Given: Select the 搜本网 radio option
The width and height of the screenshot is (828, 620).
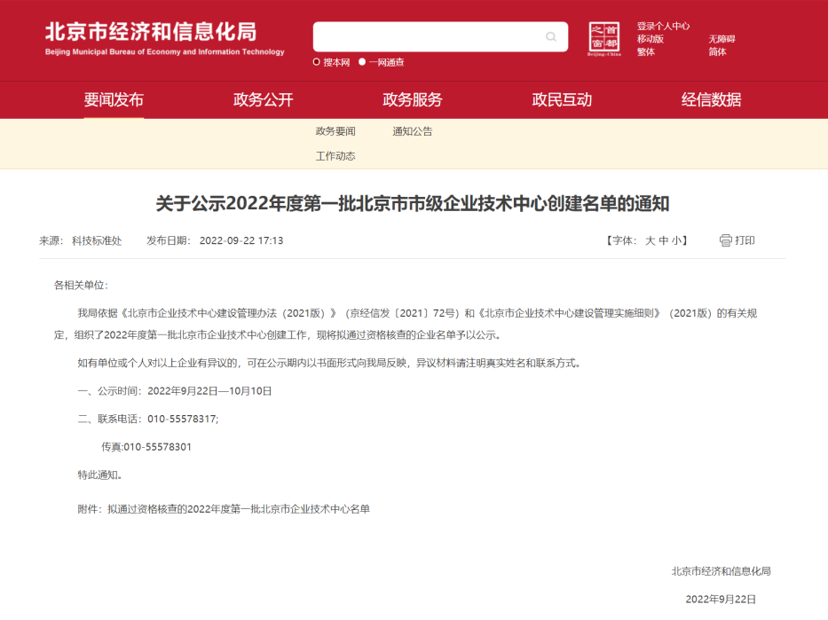Looking at the screenshot, I should (316, 62).
